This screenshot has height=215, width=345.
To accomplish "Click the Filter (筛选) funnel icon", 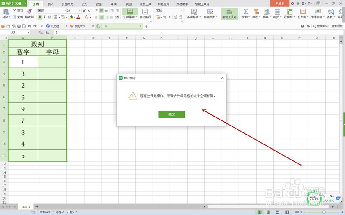I will coord(256,12).
